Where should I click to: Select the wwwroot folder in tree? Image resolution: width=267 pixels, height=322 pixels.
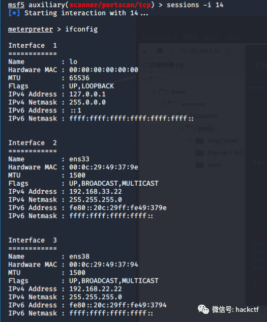click(193, 104)
